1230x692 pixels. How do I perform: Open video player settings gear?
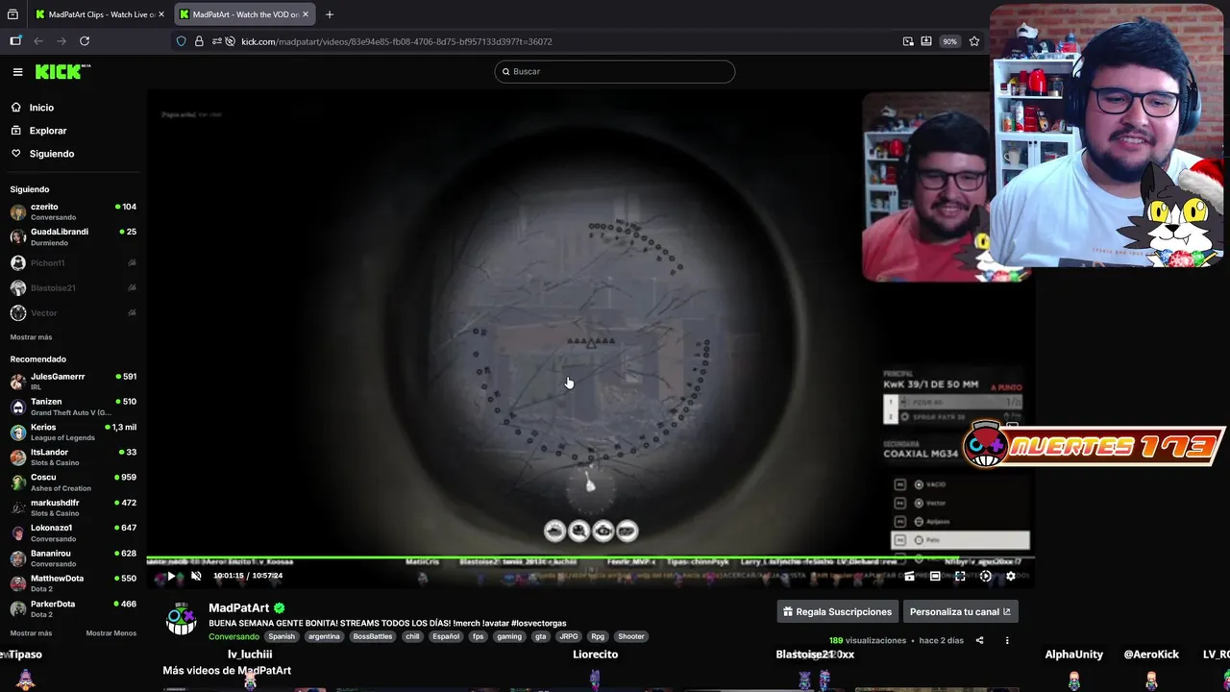coord(1010,576)
